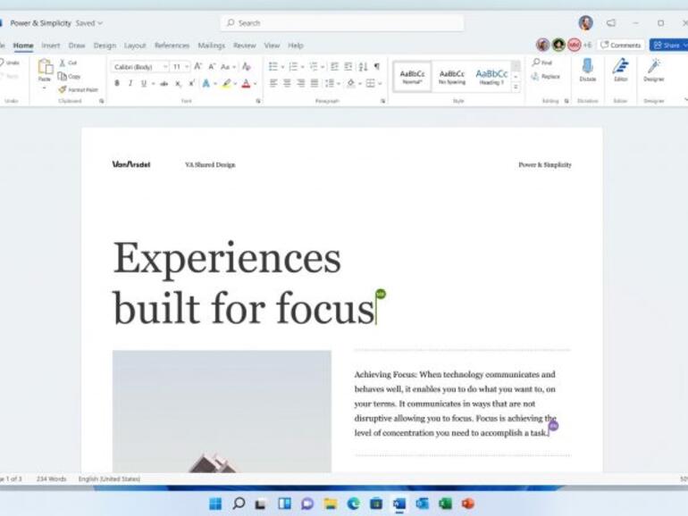This screenshot has height=516, width=688.
Task: Open Windows Start menu
Action: point(215,504)
